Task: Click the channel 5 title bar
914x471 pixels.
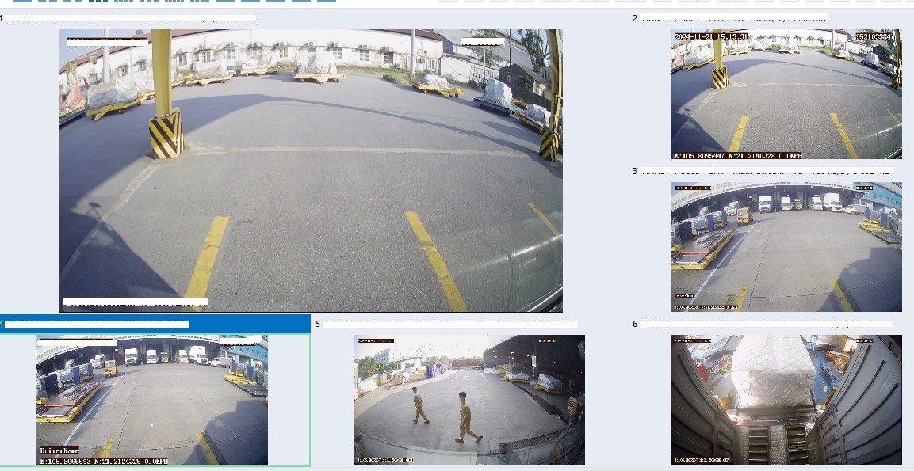Action: [x=444, y=324]
